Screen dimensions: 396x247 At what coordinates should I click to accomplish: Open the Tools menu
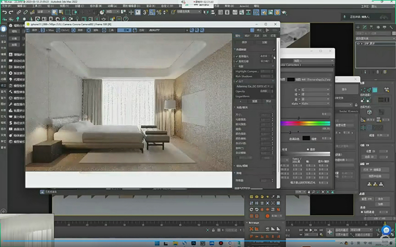pyautogui.click(x=37, y=6)
